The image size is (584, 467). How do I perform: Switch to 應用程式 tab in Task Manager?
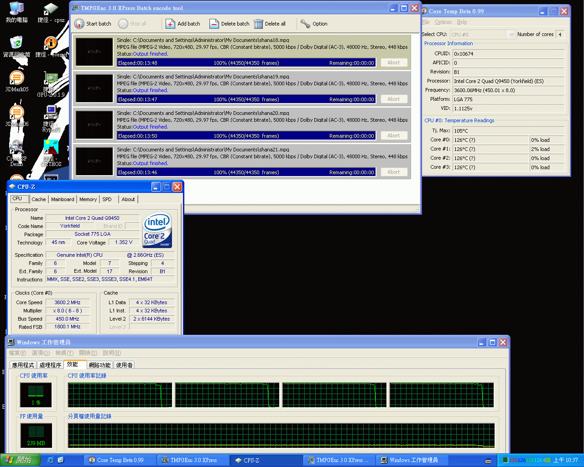(23, 365)
